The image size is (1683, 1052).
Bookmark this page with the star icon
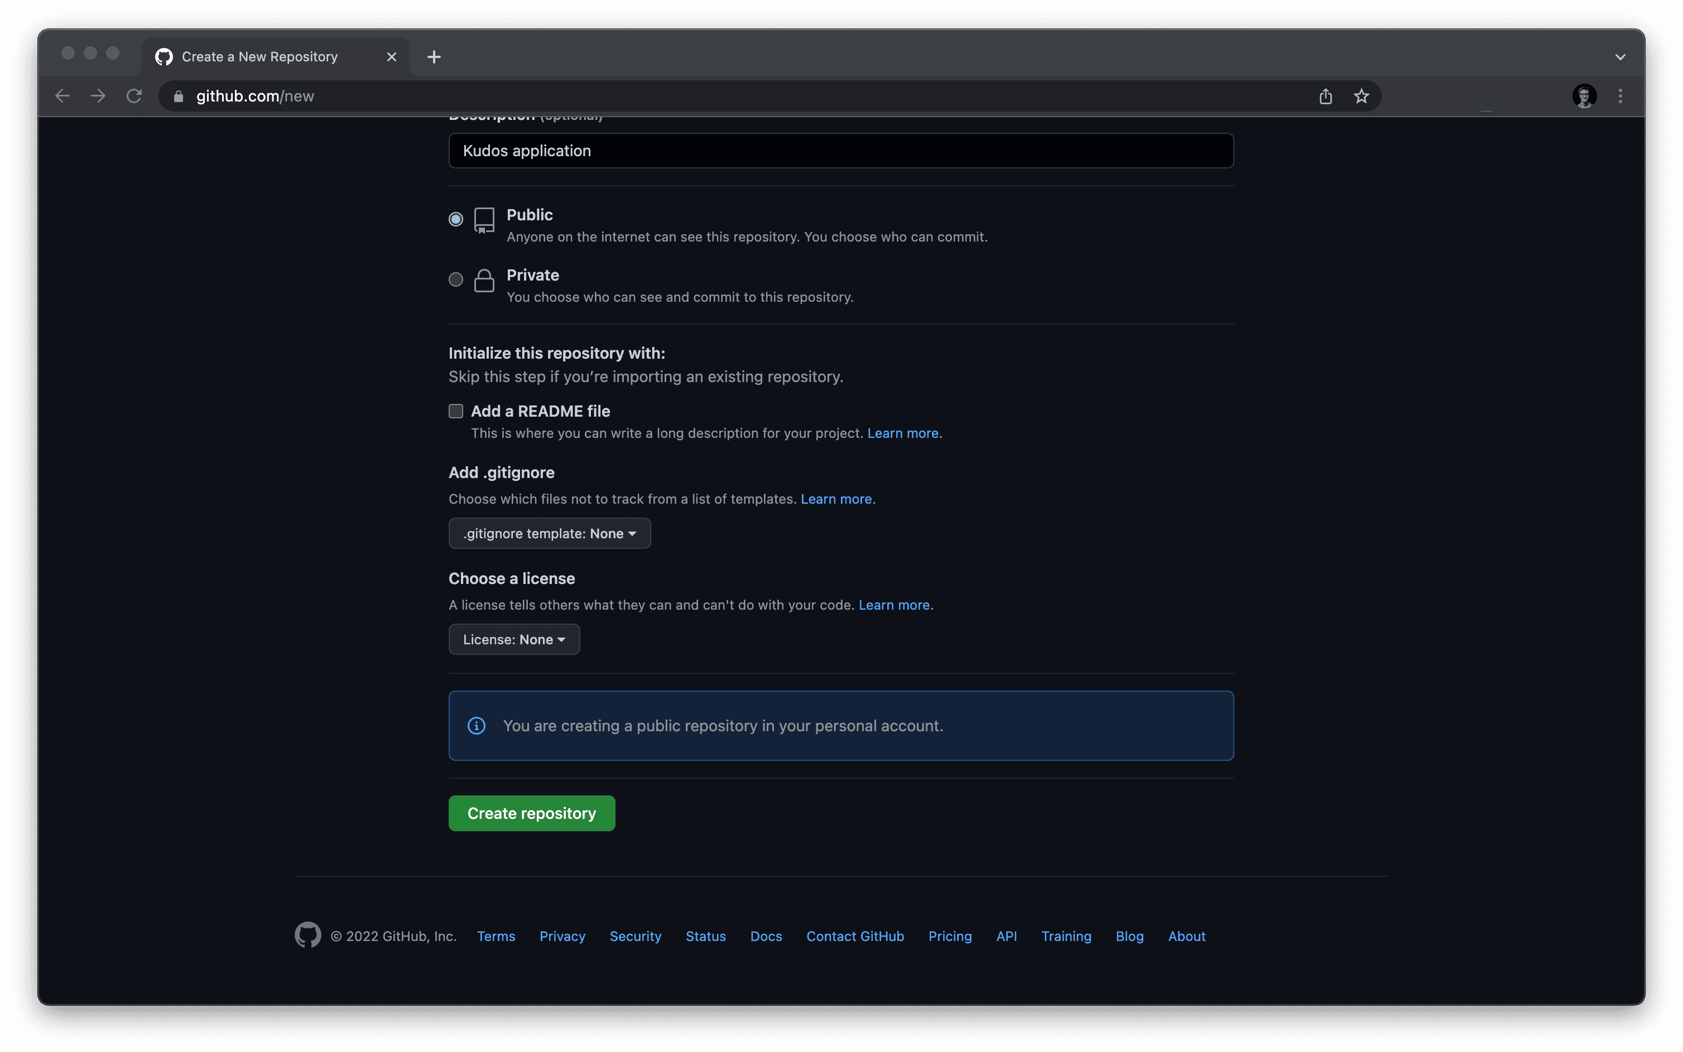pos(1362,96)
